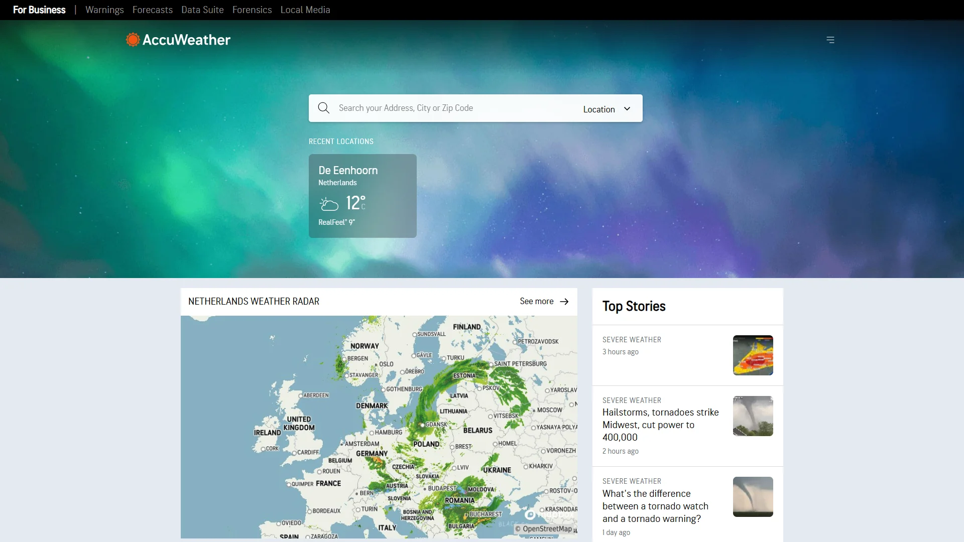Click the 2 hours ago timestamp
The height and width of the screenshot is (542, 964).
tap(621, 451)
